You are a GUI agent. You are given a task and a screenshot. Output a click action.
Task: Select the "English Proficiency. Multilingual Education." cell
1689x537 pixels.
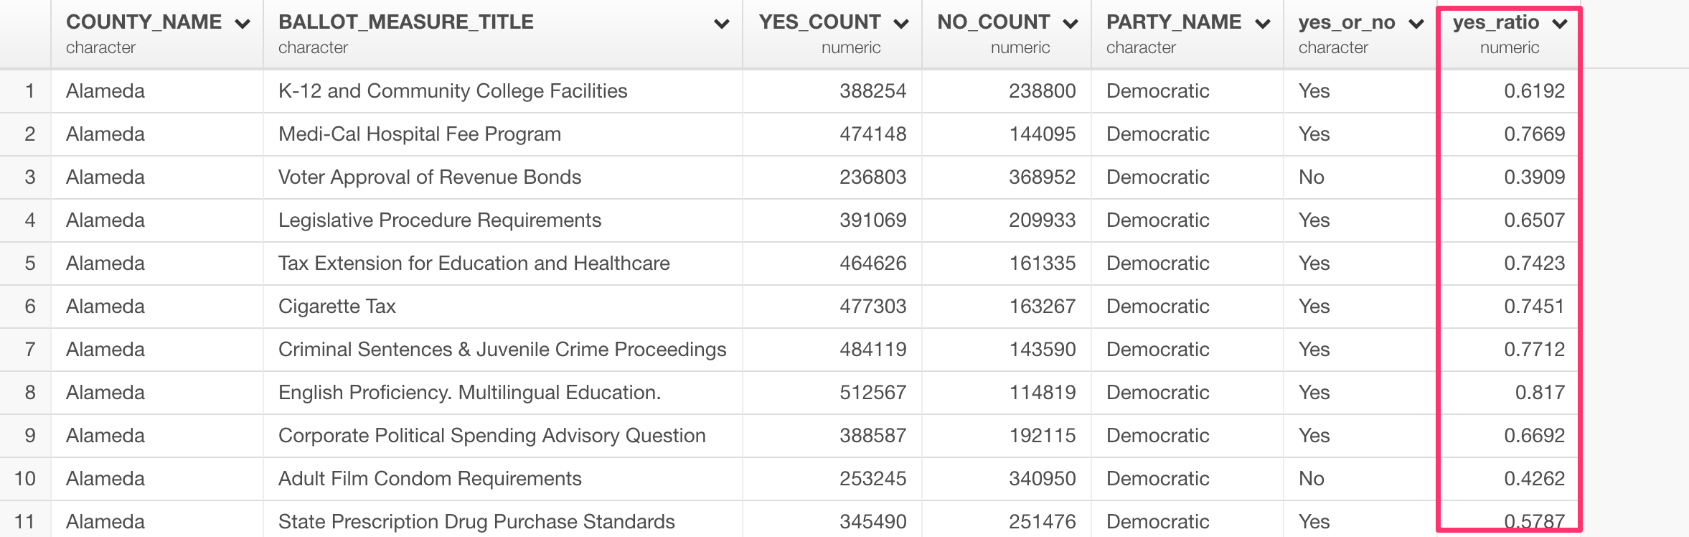[469, 393]
